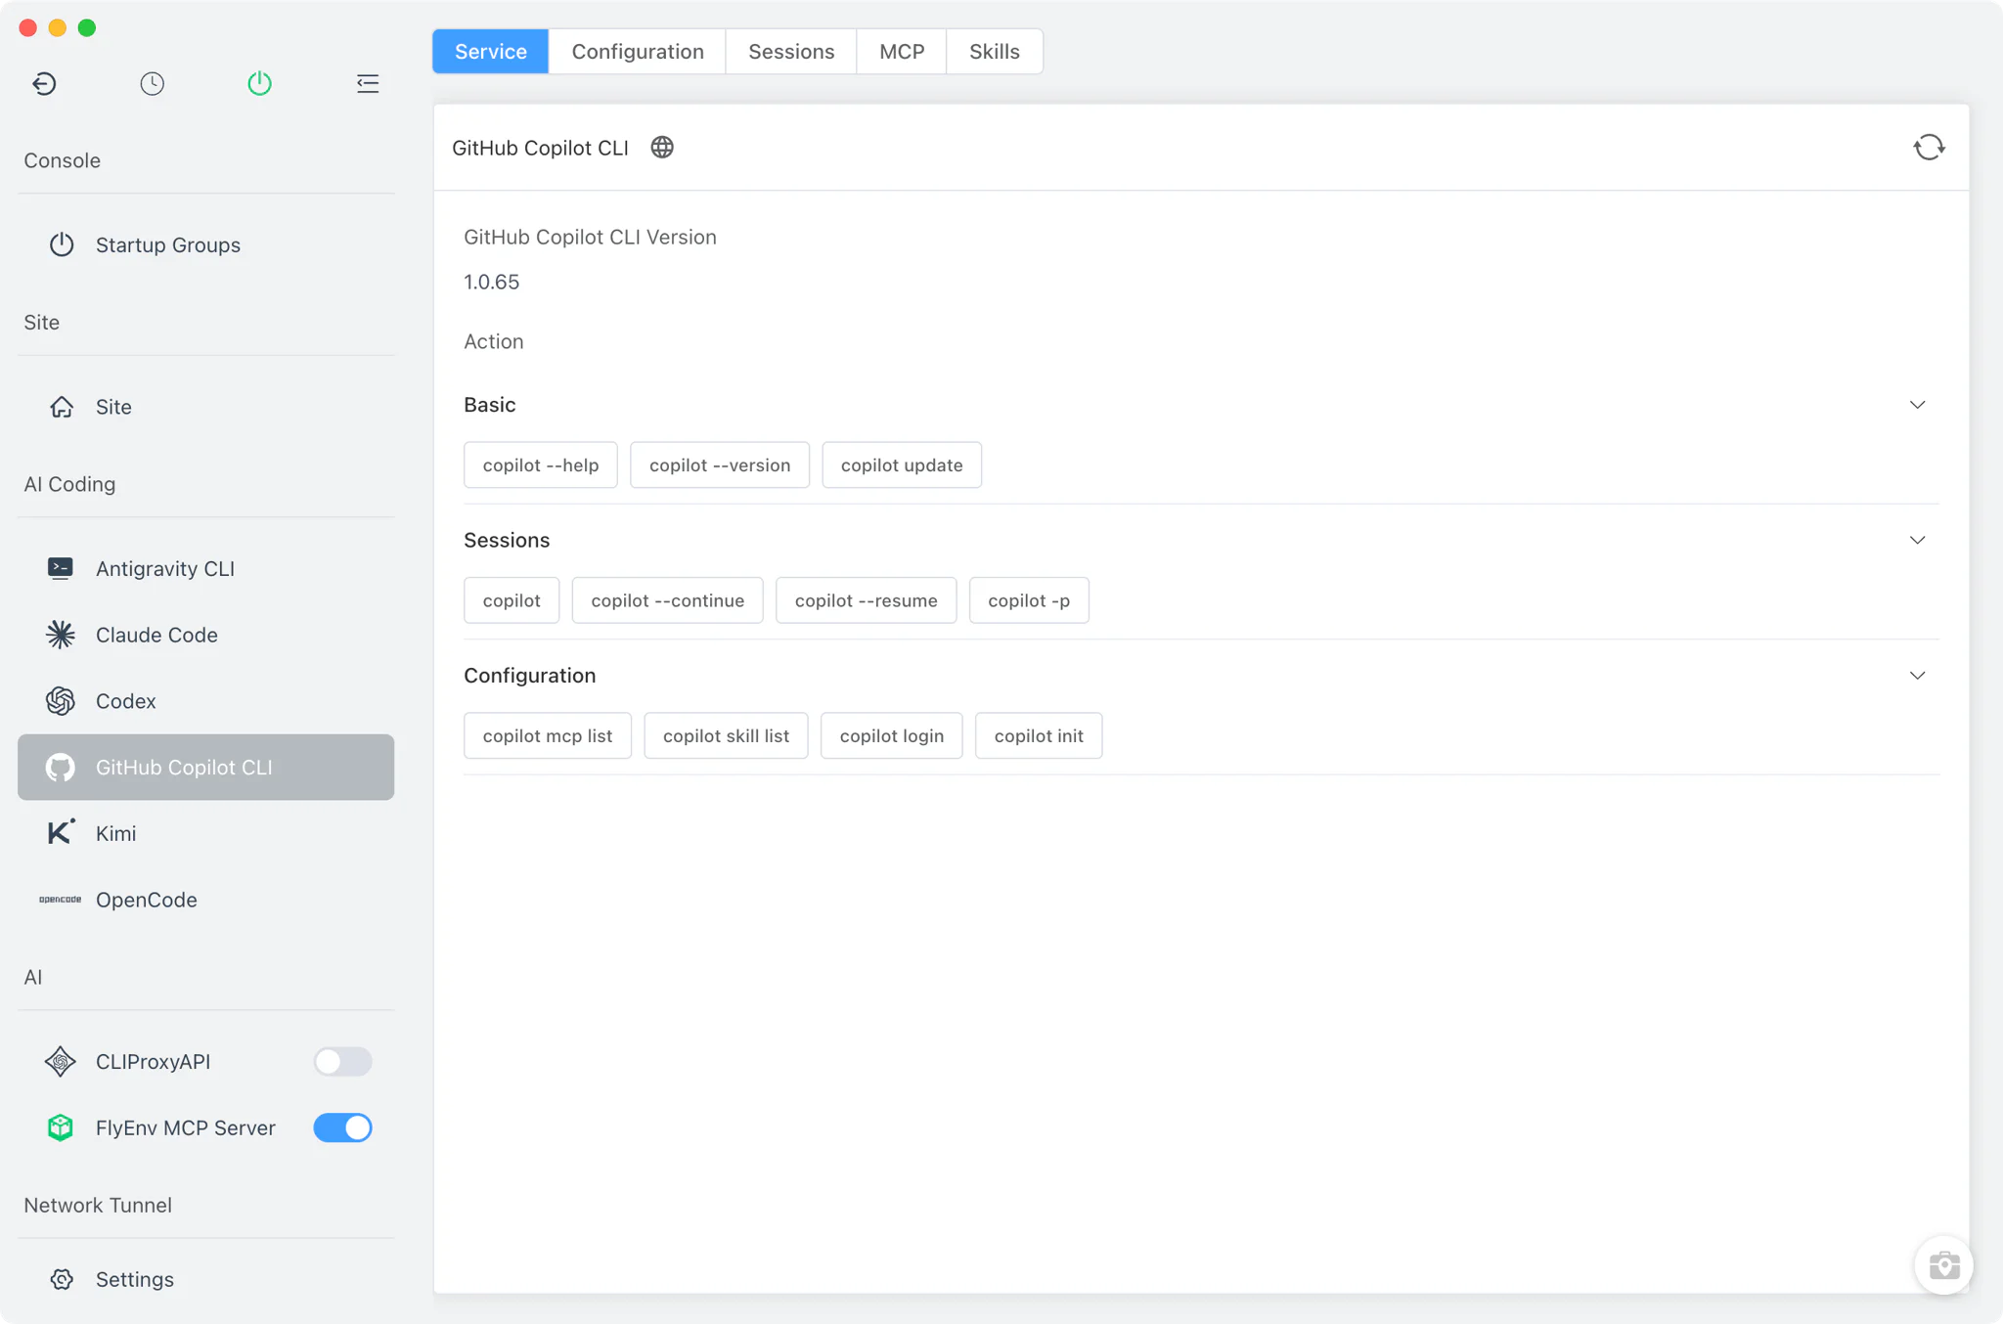Open Startup Groups in sidebar

click(206, 244)
